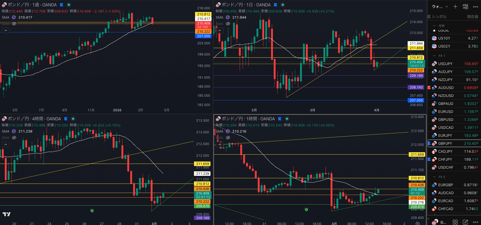Collapse the FX 1 watchlist section
The height and width of the screenshot is (225, 481).
click(x=434, y=56)
